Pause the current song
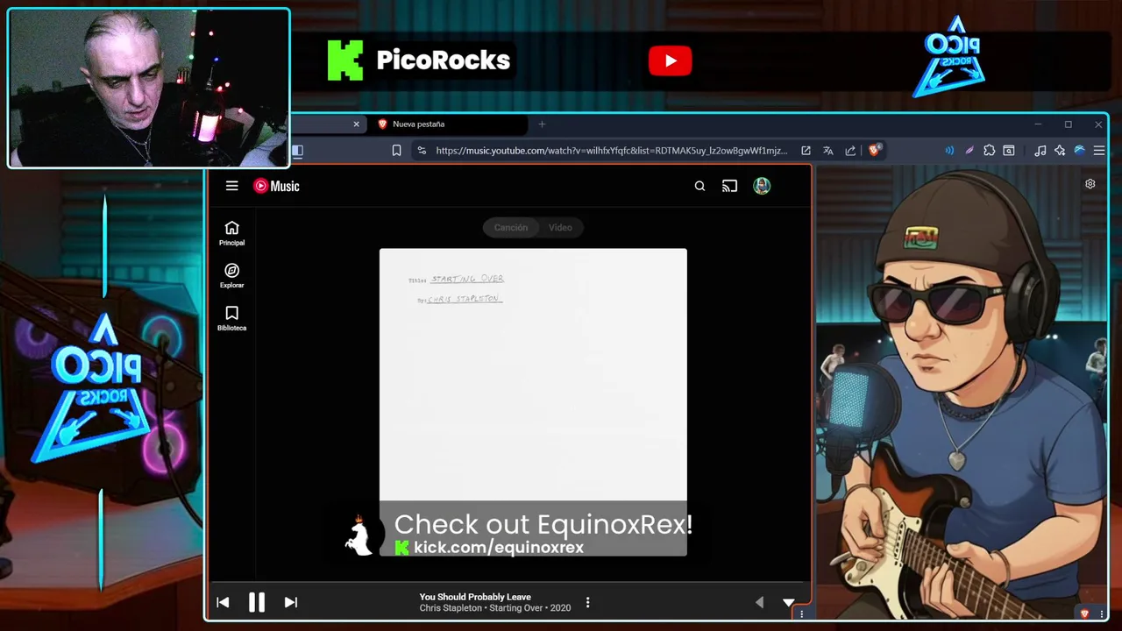 [256, 602]
